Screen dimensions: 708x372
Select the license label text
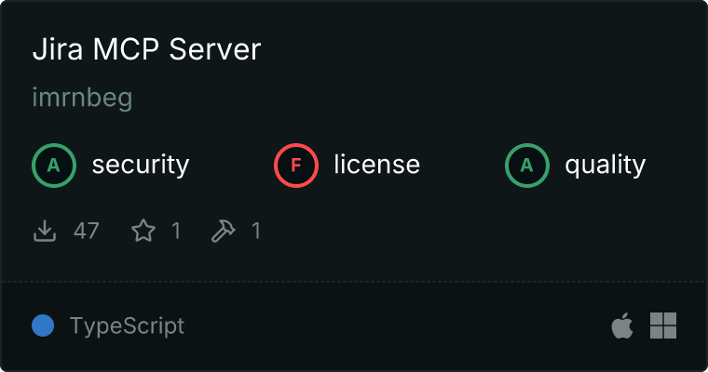[x=376, y=166]
